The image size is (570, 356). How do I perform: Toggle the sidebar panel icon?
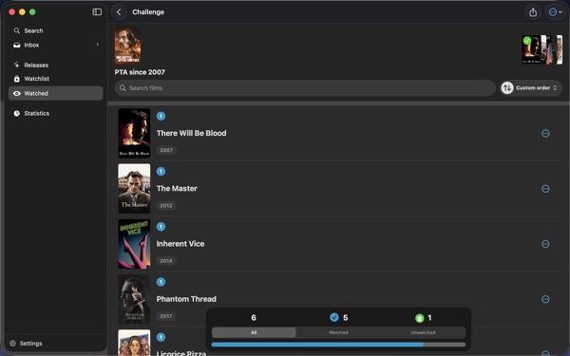97,12
